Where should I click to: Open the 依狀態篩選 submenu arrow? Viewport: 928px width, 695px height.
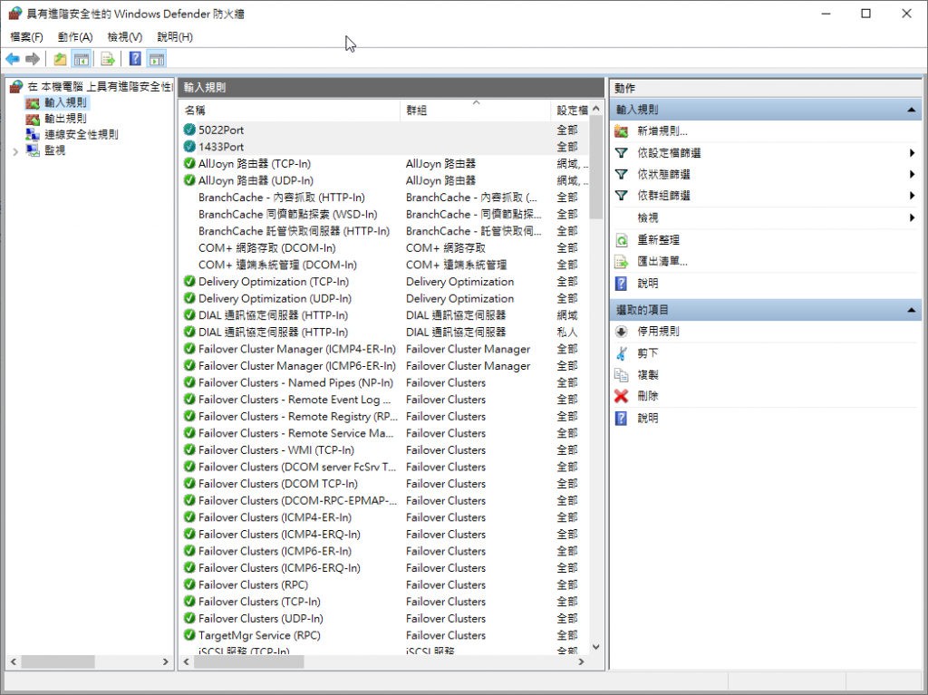[x=912, y=174]
